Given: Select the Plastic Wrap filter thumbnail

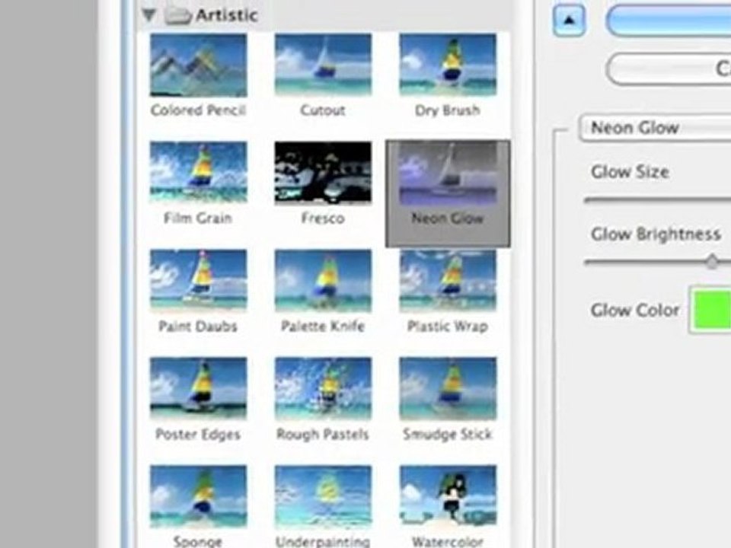Looking at the screenshot, I should [448, 281].
